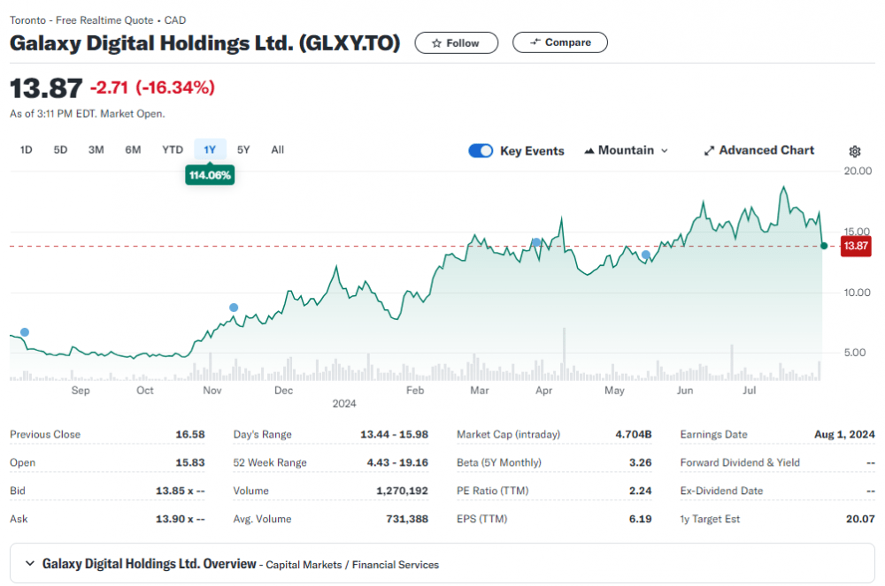The width and height of the screenshot is (885, 586).
Task: Click the Forward Dividend & Yield label
Action: (740, 462)
